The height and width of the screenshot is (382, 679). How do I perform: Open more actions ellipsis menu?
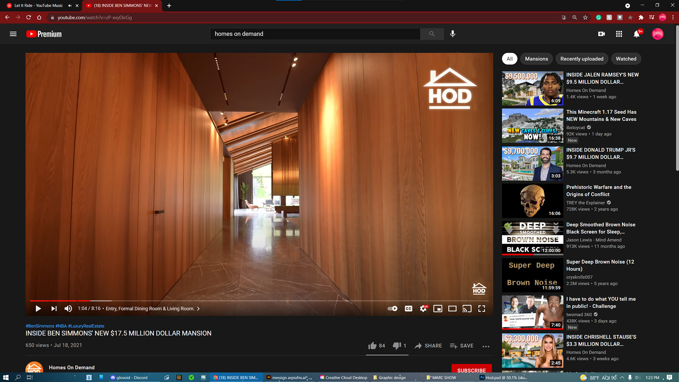[x=486, y=346]
